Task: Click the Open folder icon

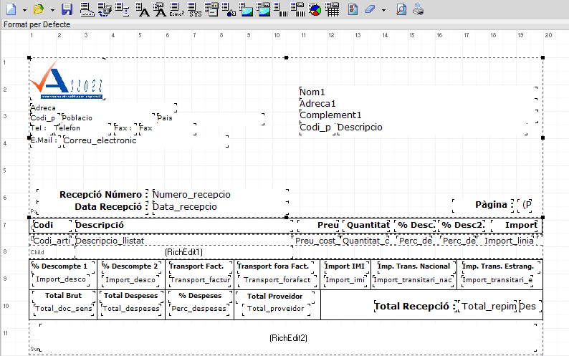Action: tap(39, 9)
